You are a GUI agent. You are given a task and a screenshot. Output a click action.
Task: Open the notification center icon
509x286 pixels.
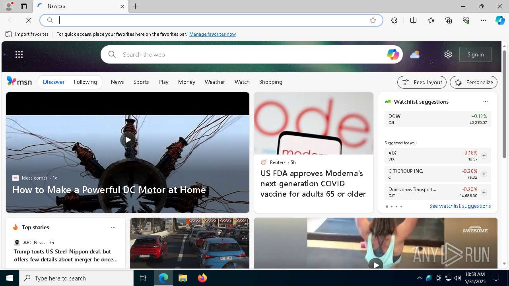[496, 278]
